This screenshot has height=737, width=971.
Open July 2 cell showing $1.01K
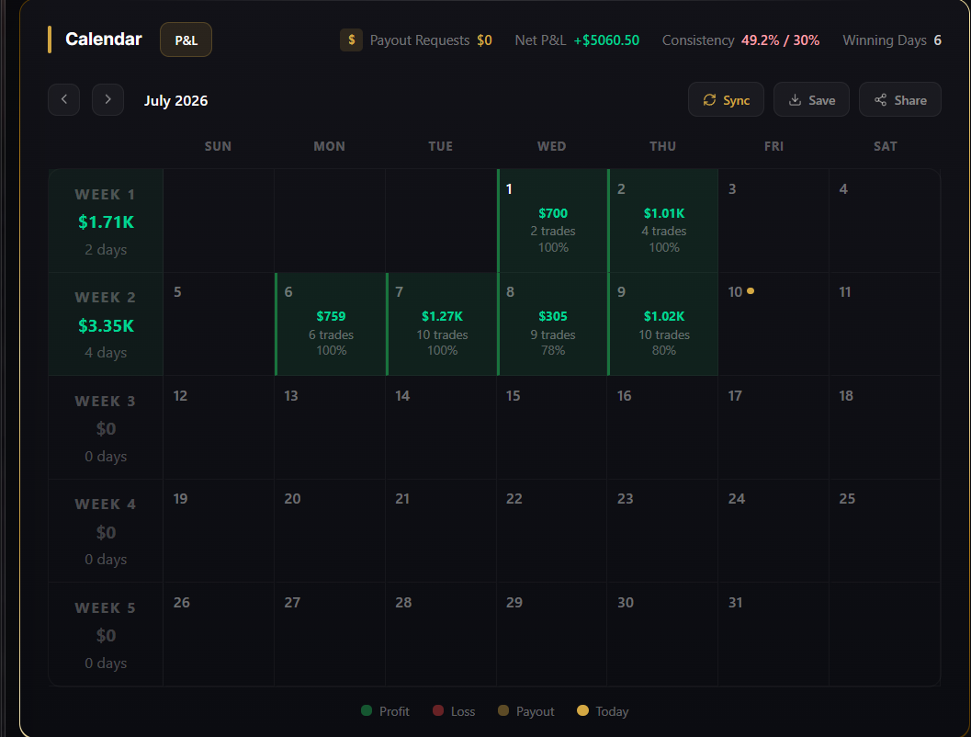coord(662,221)
